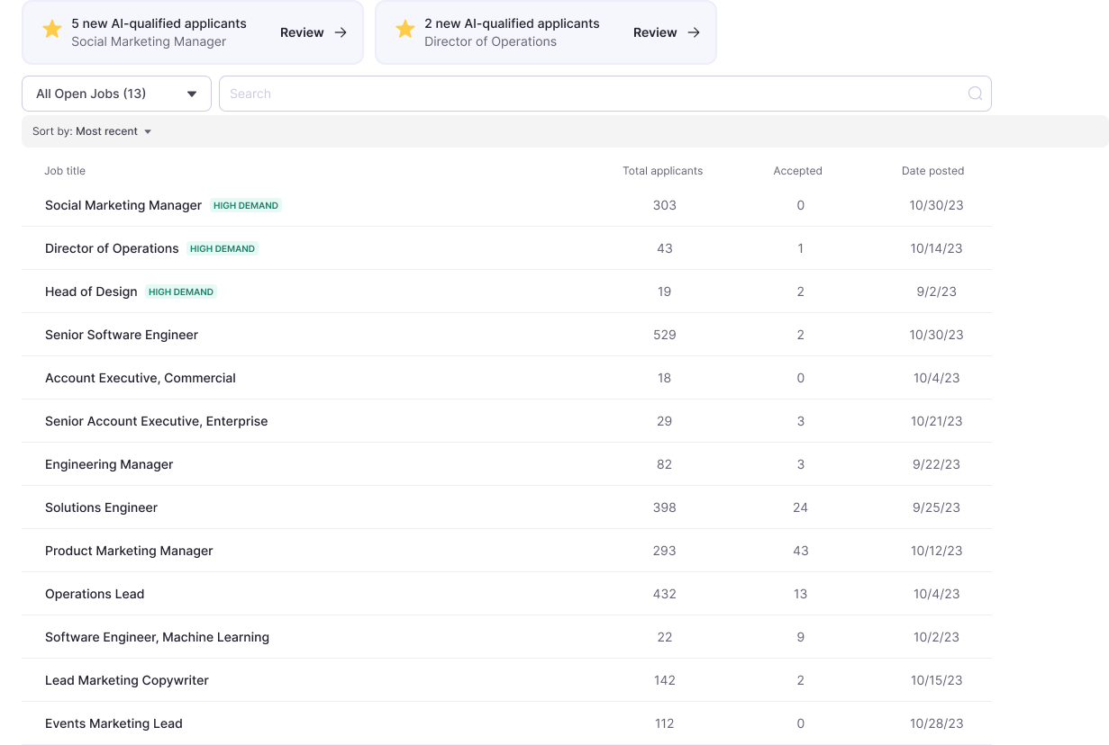Click inside the Search input field
Viewport: 1109px width, 745px height.
541,94
